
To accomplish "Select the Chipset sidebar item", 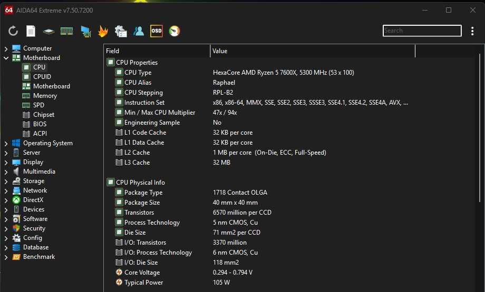I will 44,115.
